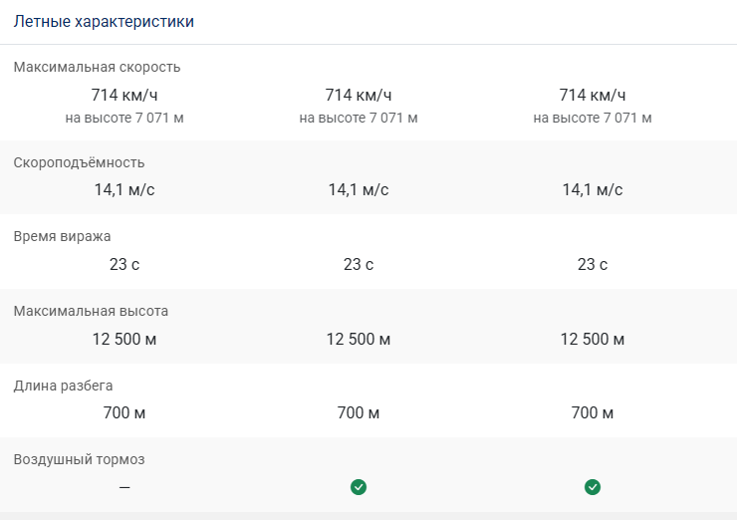Click the green checkmark in the middle column

[359, 487]
